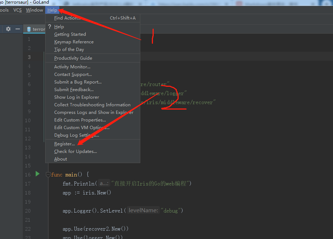Open the Window menu

click(x=34, y=10)
